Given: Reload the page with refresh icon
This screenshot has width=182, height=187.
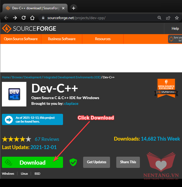Looking at the screenshot, I should [24, 18].
